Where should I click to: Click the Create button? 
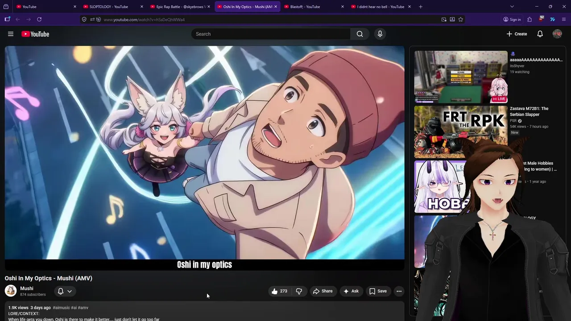[x=517, y=34]
